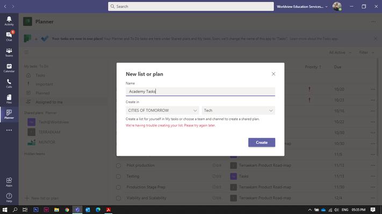Click New list or plan

pyautogui.click(x=42, y=198)
